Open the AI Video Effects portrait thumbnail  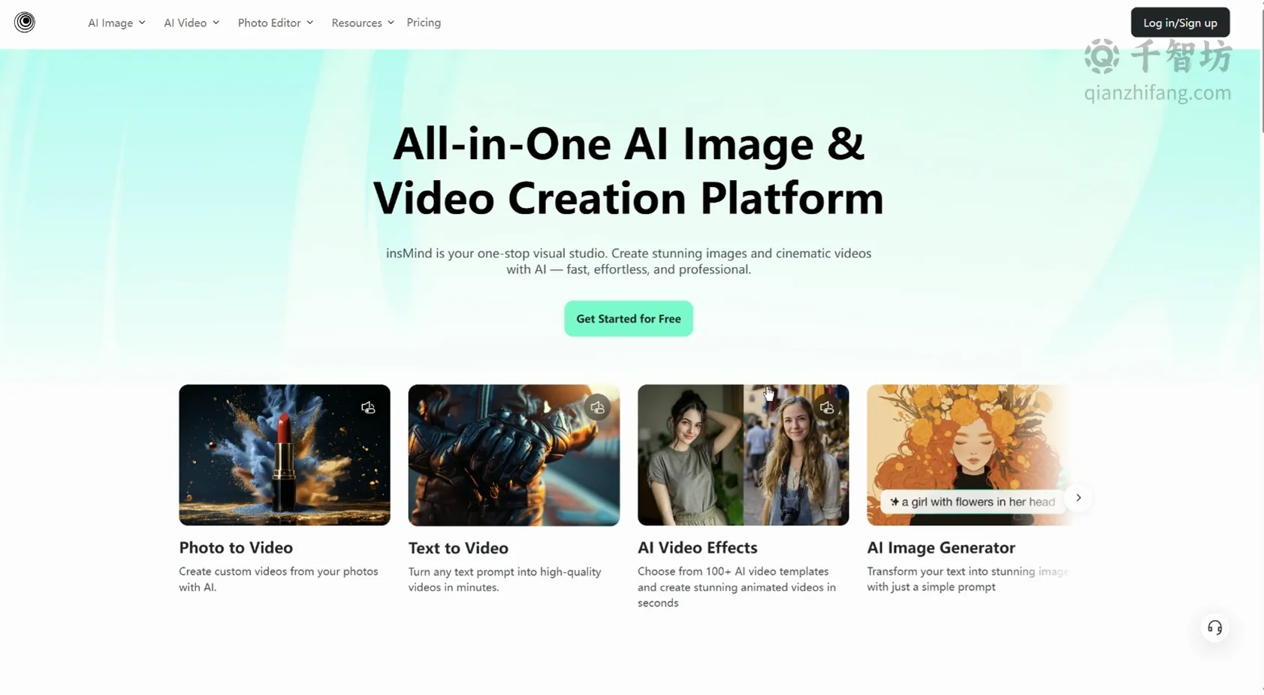coord(744,455)
